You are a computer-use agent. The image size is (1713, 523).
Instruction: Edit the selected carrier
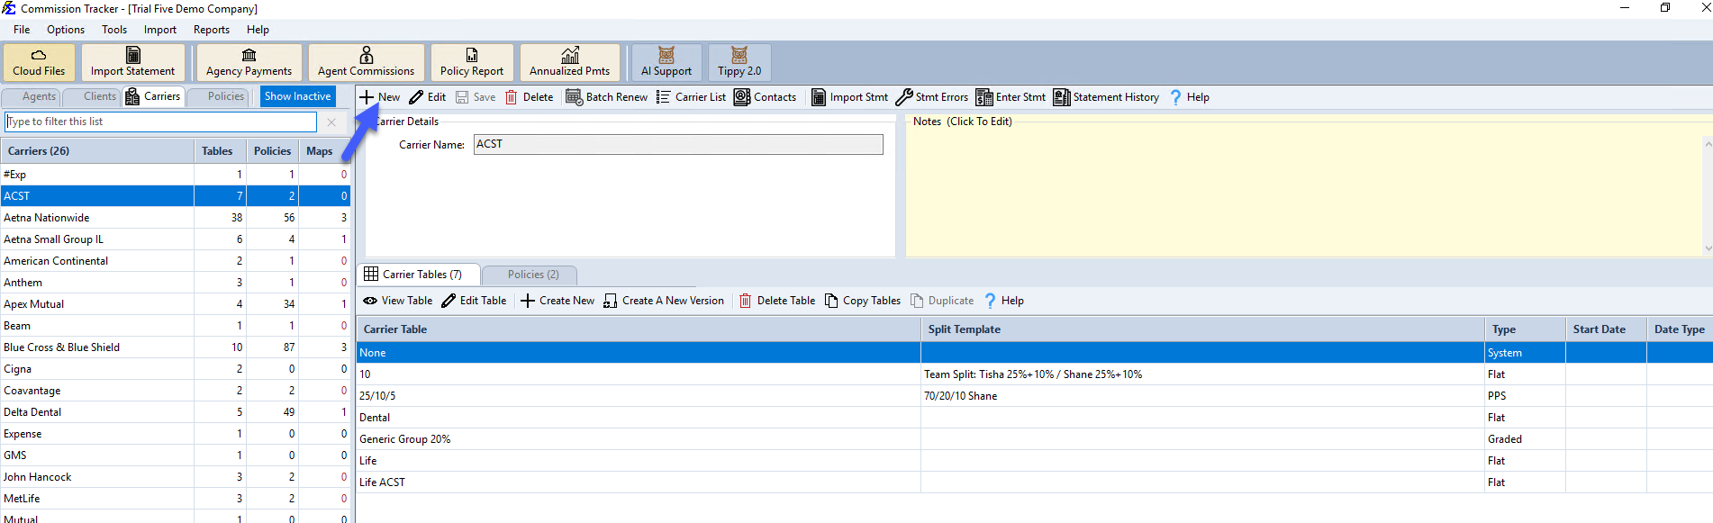click(428, 97)
